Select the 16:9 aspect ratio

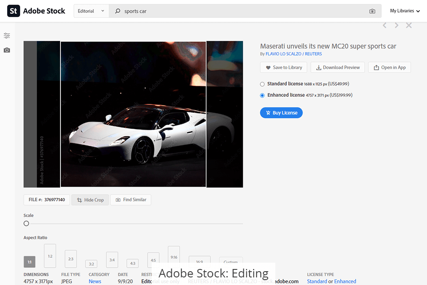pyautogui.click(x=200, y=260)
